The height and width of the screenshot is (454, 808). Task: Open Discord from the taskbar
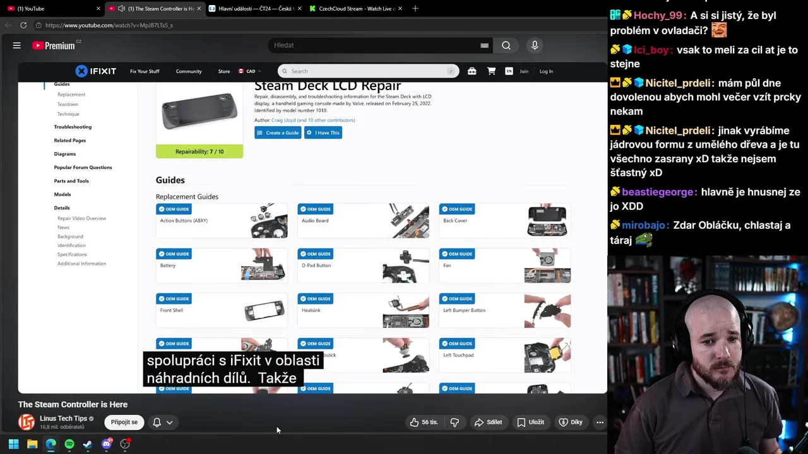click(x=107, y=444)
